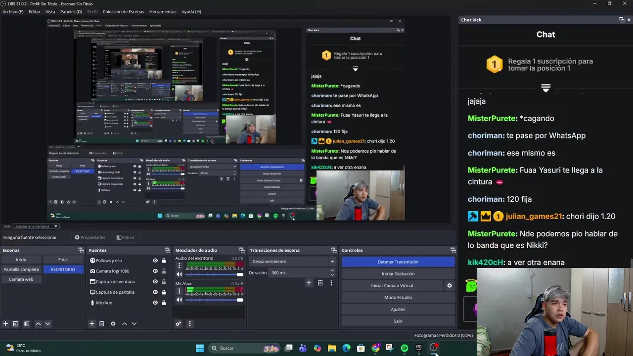Viewport: 633px width, 356px height.
Task: Open advanced audio properties gears icon
Action: [179, 324]
